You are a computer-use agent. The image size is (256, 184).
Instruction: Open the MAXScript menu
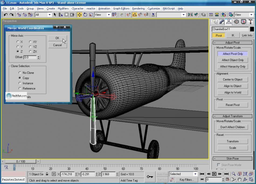pyautogui.click(x=169, y=9)
